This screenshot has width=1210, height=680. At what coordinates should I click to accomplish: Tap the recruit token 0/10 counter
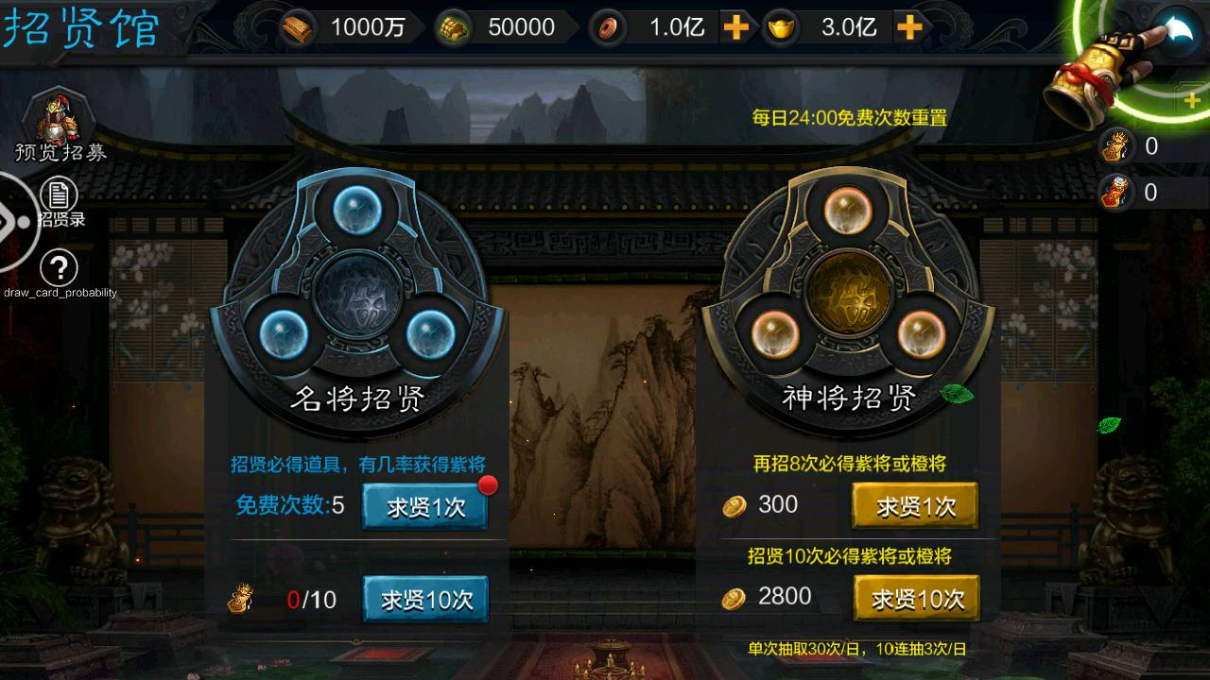284,599
